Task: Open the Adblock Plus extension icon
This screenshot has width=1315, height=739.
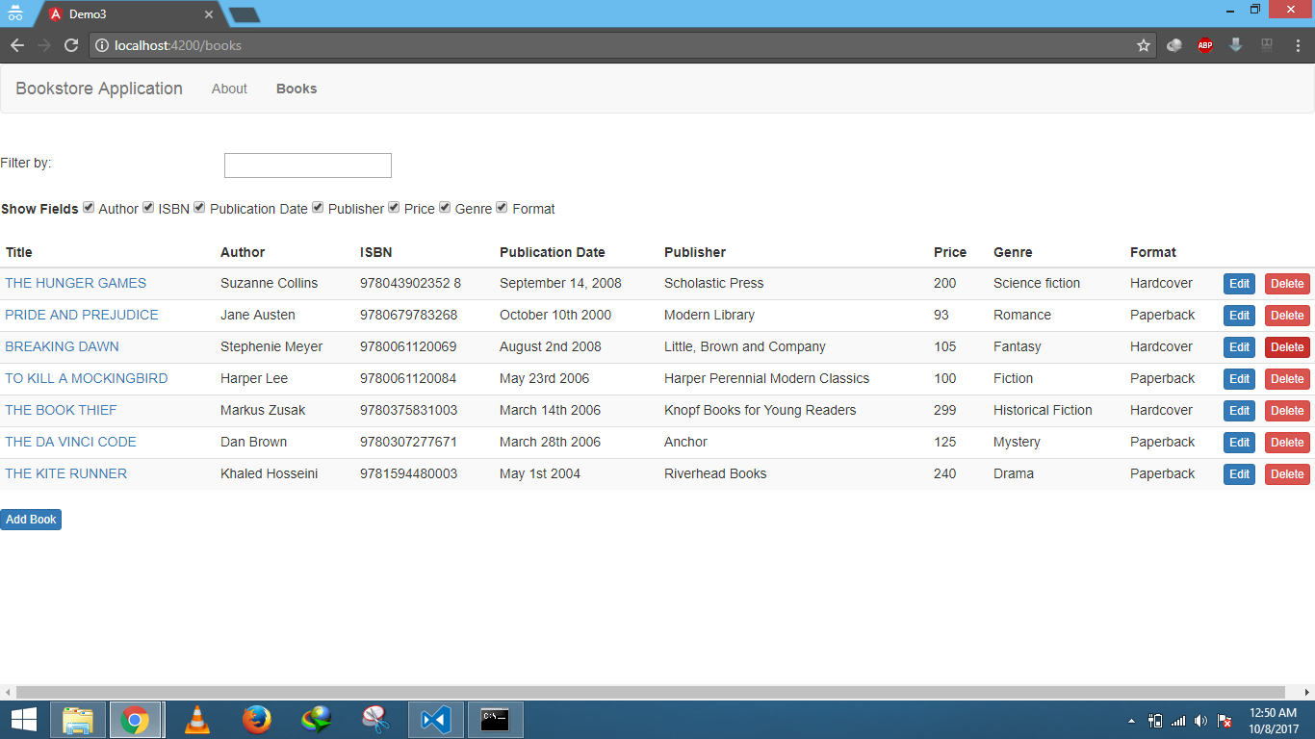Action: pyautogui.click(x=1205, y=45)
